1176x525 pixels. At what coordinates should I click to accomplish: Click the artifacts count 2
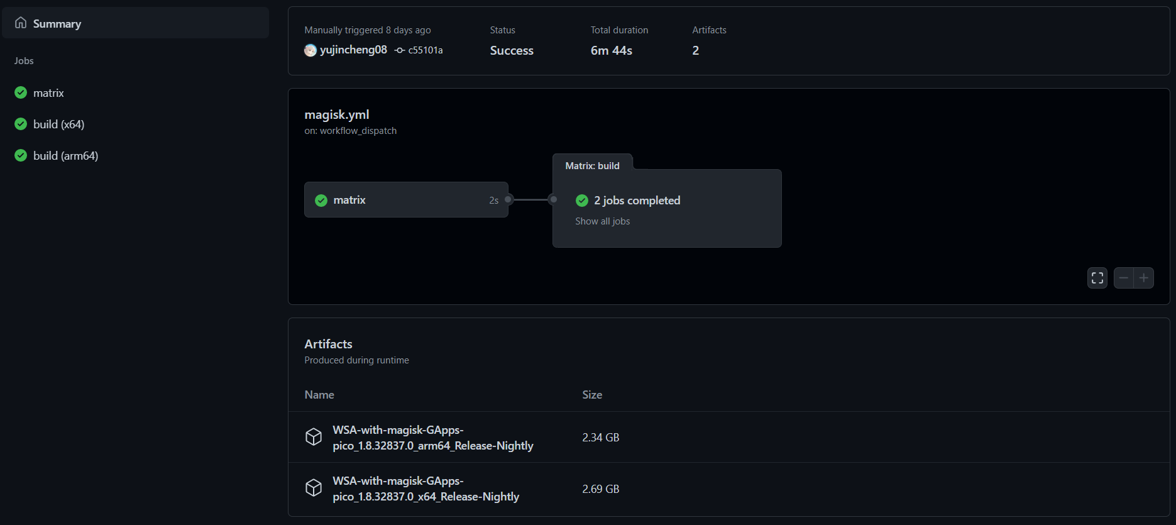[x=696, y=50]
